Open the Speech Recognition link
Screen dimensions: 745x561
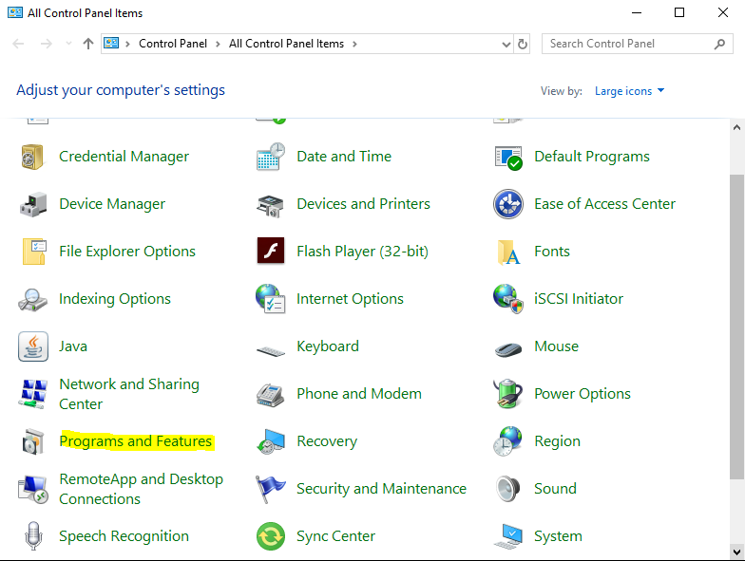click(124, 536)
